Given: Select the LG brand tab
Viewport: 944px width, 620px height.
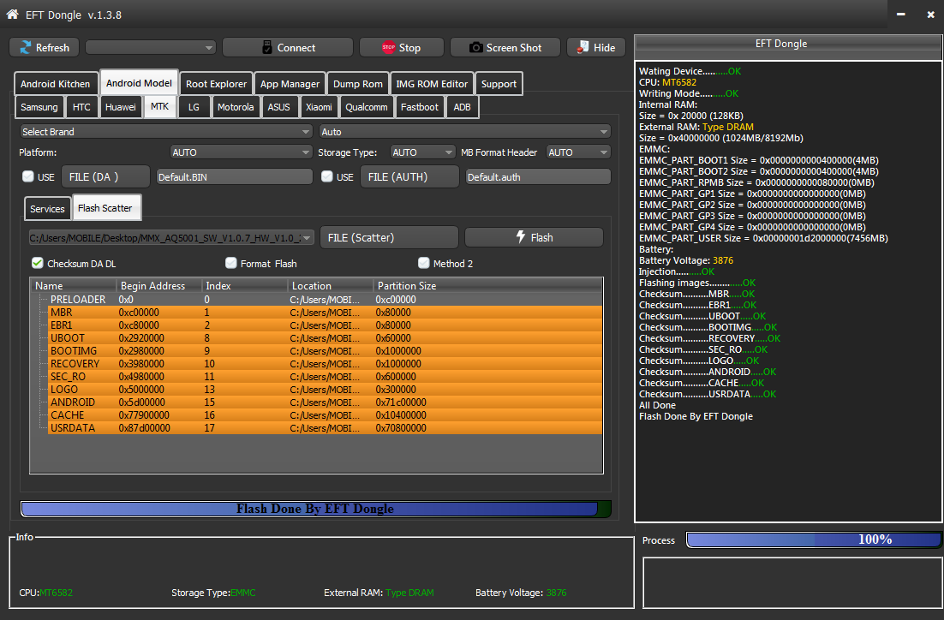Looking at the screenshot, I should click(194, 107).
